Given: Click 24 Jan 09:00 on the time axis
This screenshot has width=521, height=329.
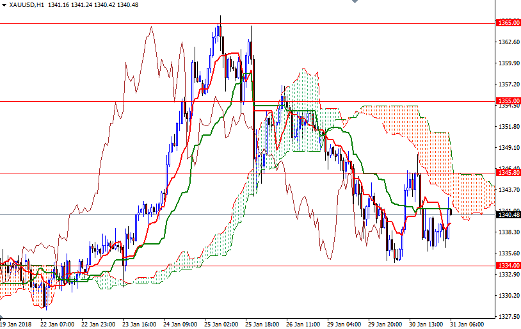Looking at the screenshot, I should point(180,324).
